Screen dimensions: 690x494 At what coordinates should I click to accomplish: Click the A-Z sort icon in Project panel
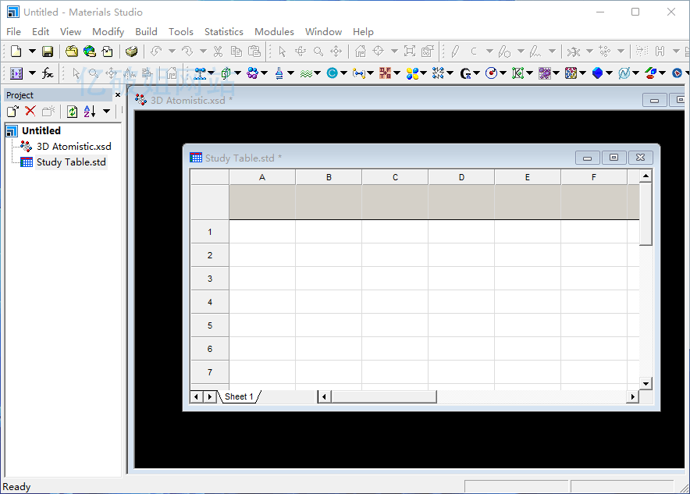tap(90, 112)
